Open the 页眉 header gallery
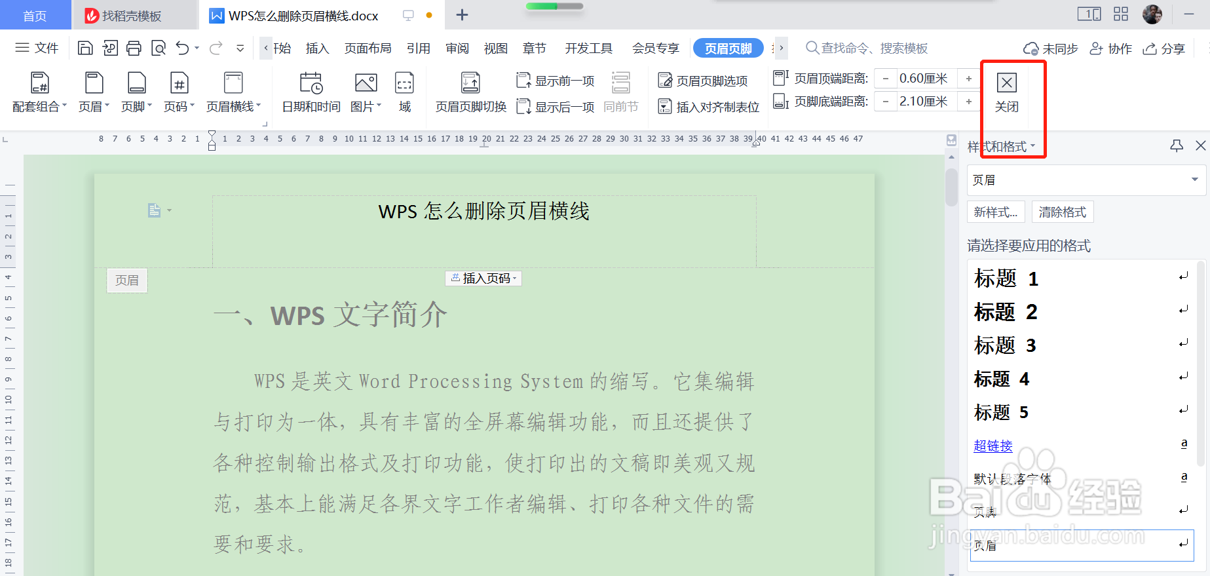Viewport: 1210px width, 576px height. pos(94,92)
